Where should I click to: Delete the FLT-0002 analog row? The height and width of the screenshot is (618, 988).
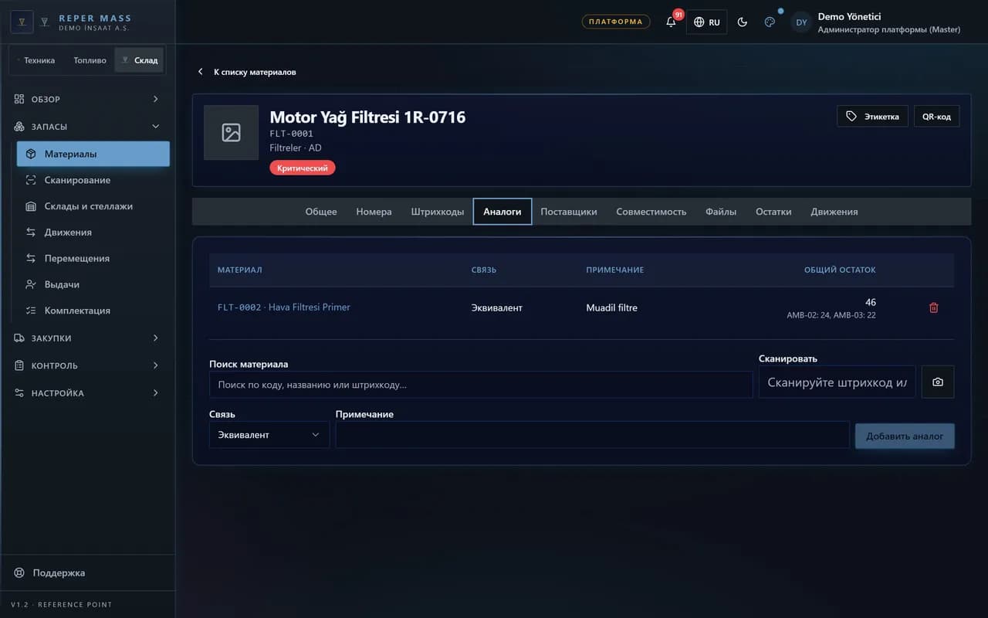pos(934,307)
